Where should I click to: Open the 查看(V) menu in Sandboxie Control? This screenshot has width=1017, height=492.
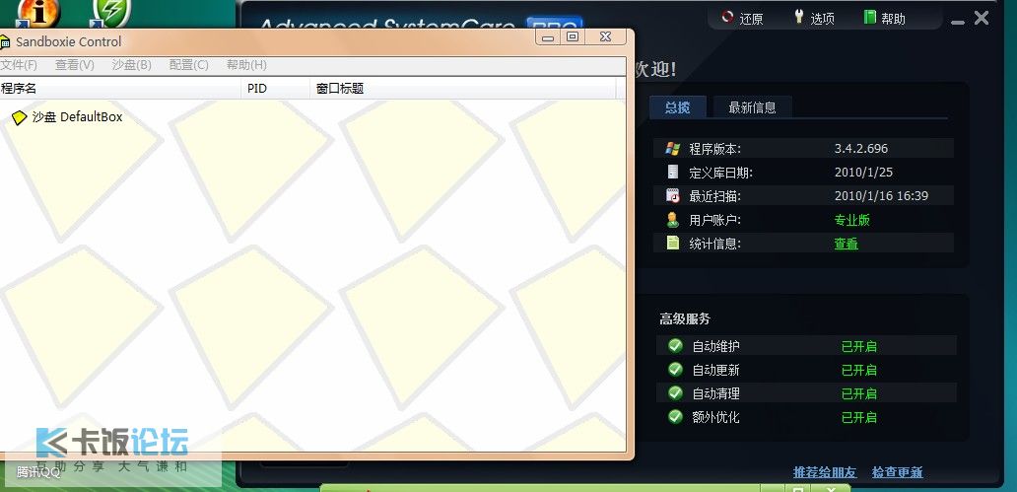75,65
